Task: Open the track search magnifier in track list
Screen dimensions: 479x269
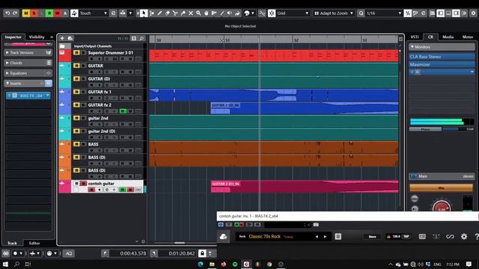Action: [x=141, y=38]
